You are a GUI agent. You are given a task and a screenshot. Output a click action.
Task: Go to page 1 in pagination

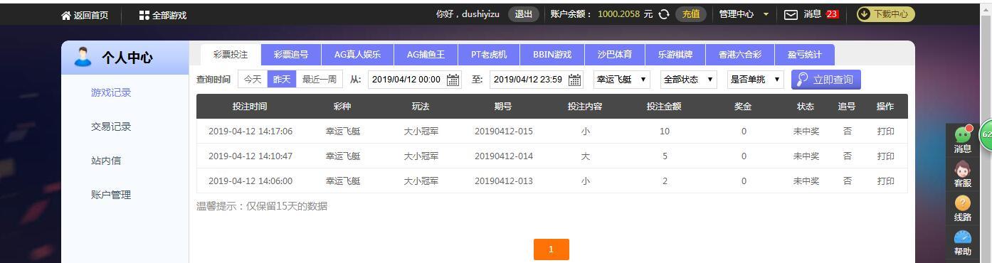551,249
